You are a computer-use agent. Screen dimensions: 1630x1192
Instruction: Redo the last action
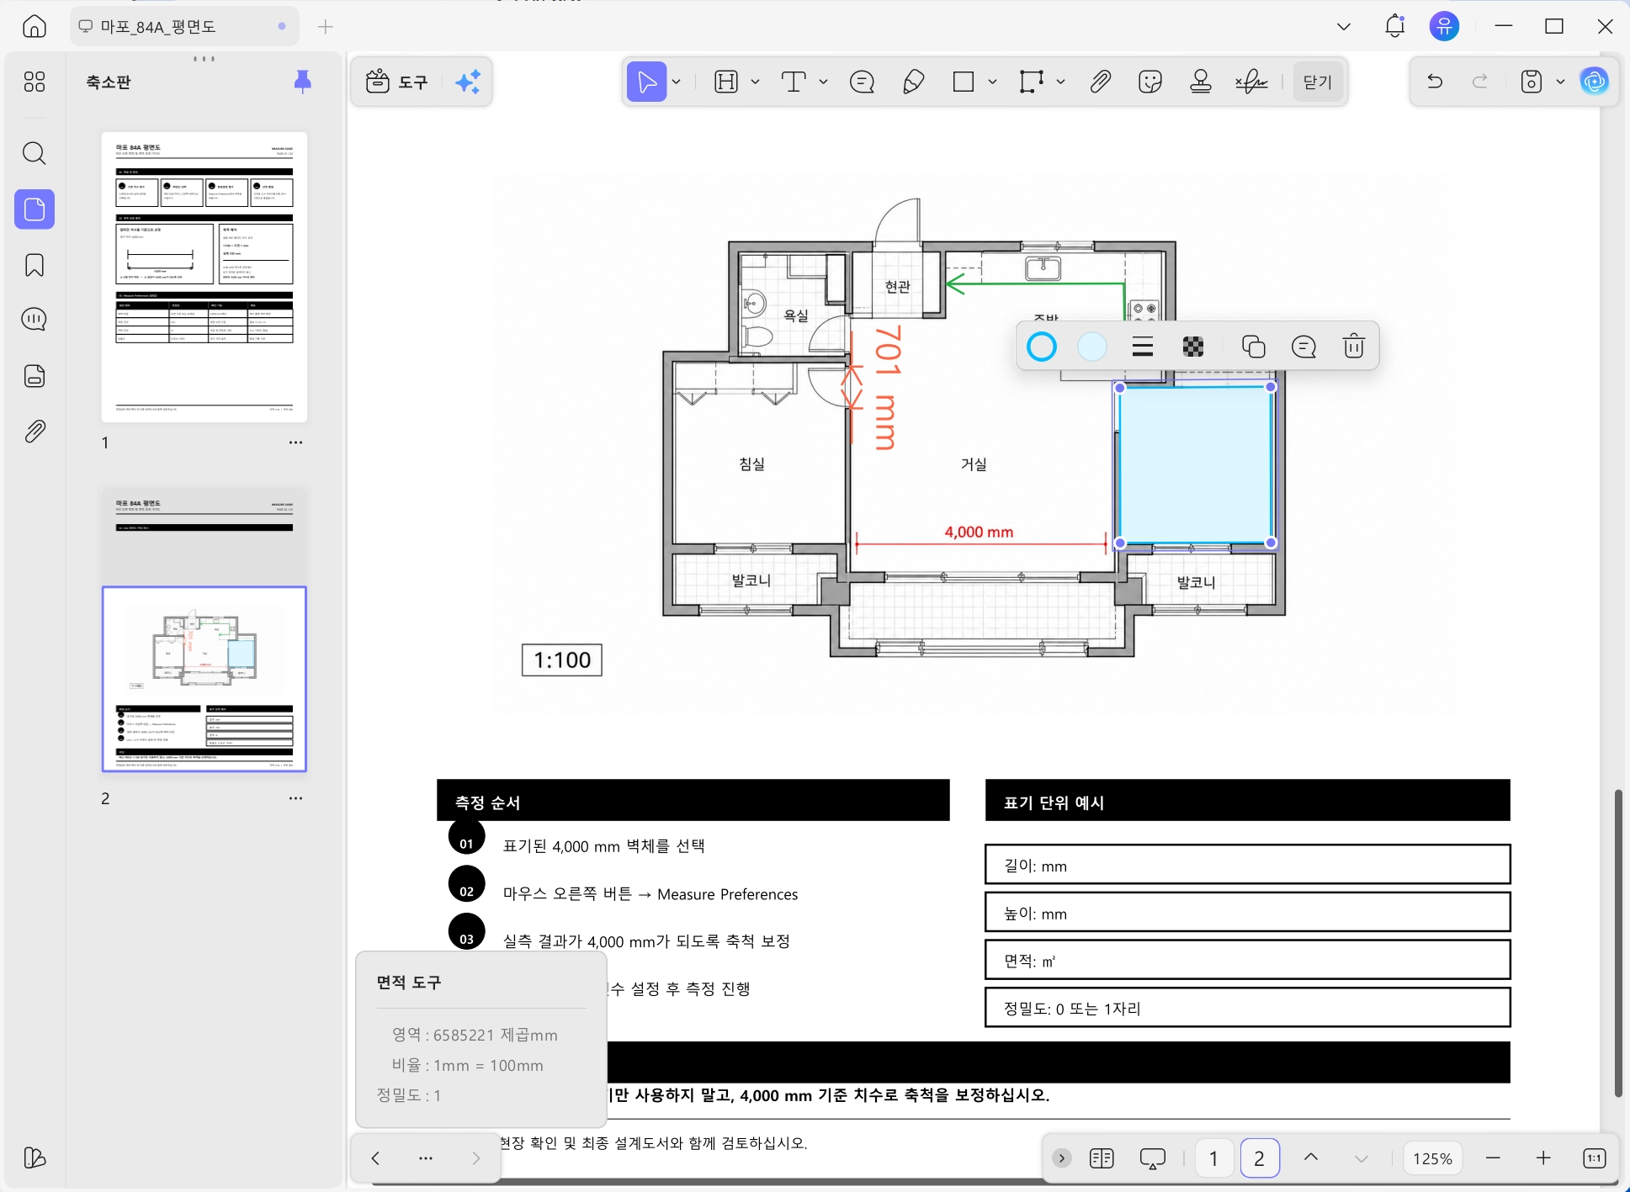(x=1480, y=82)
